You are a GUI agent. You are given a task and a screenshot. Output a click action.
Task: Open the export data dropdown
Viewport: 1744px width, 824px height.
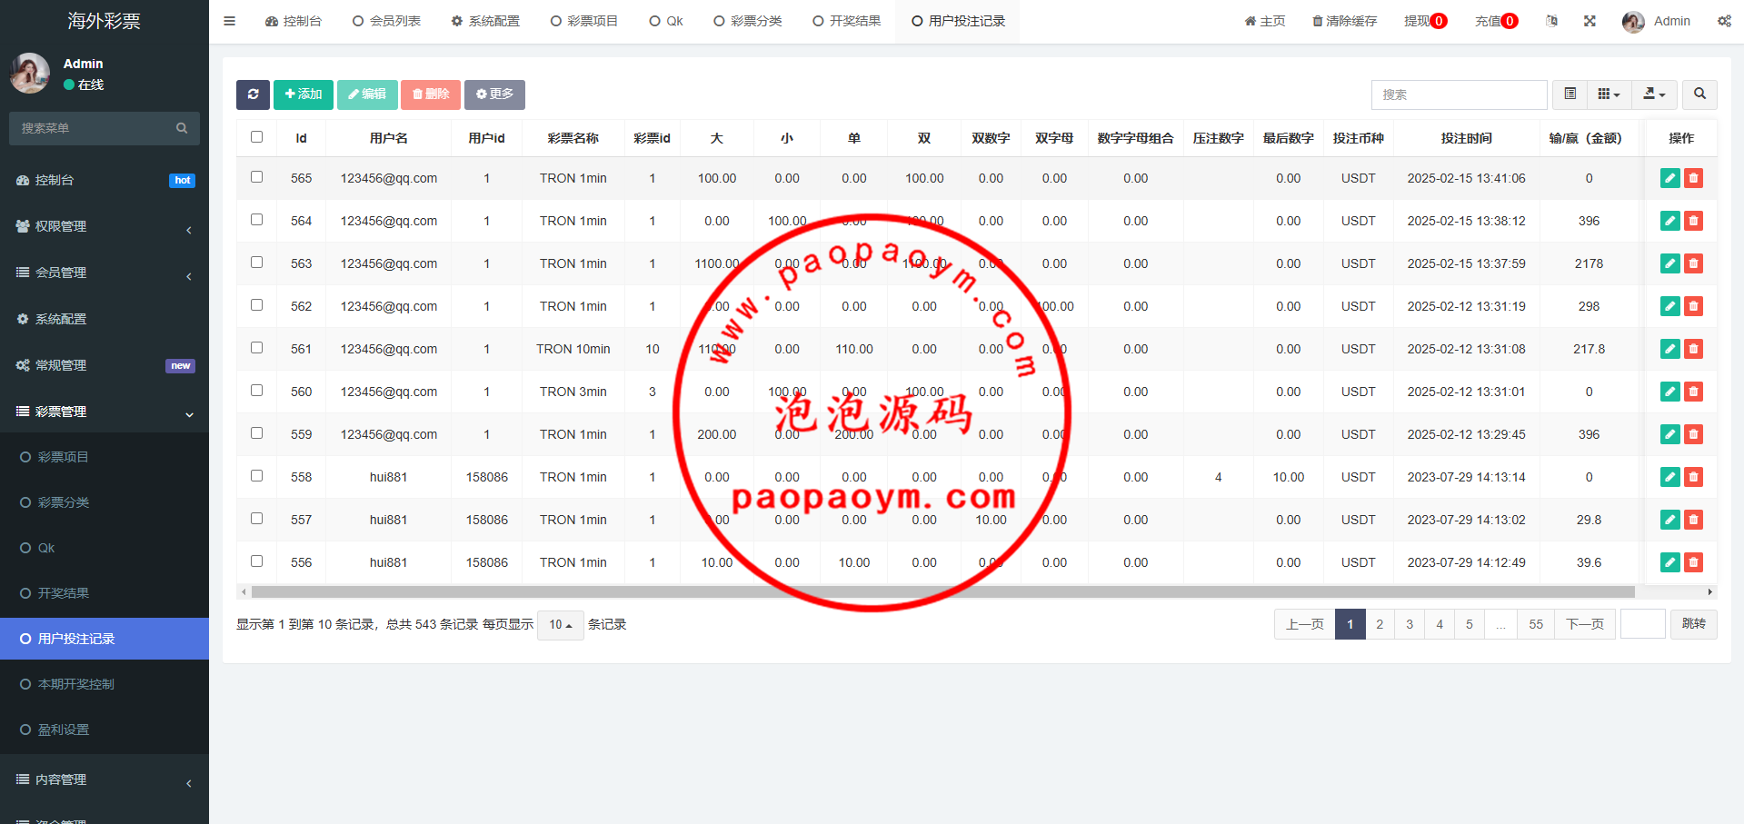pos(1654,94)
